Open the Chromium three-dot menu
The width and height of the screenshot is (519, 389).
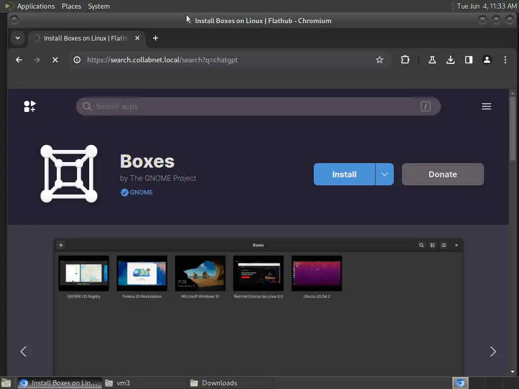505,60
